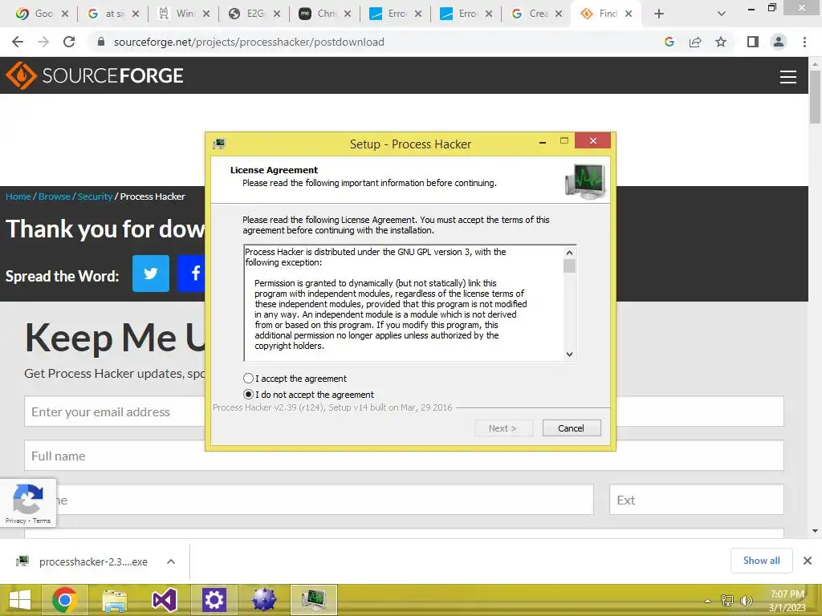Click license text scroll down arrow

569,354
